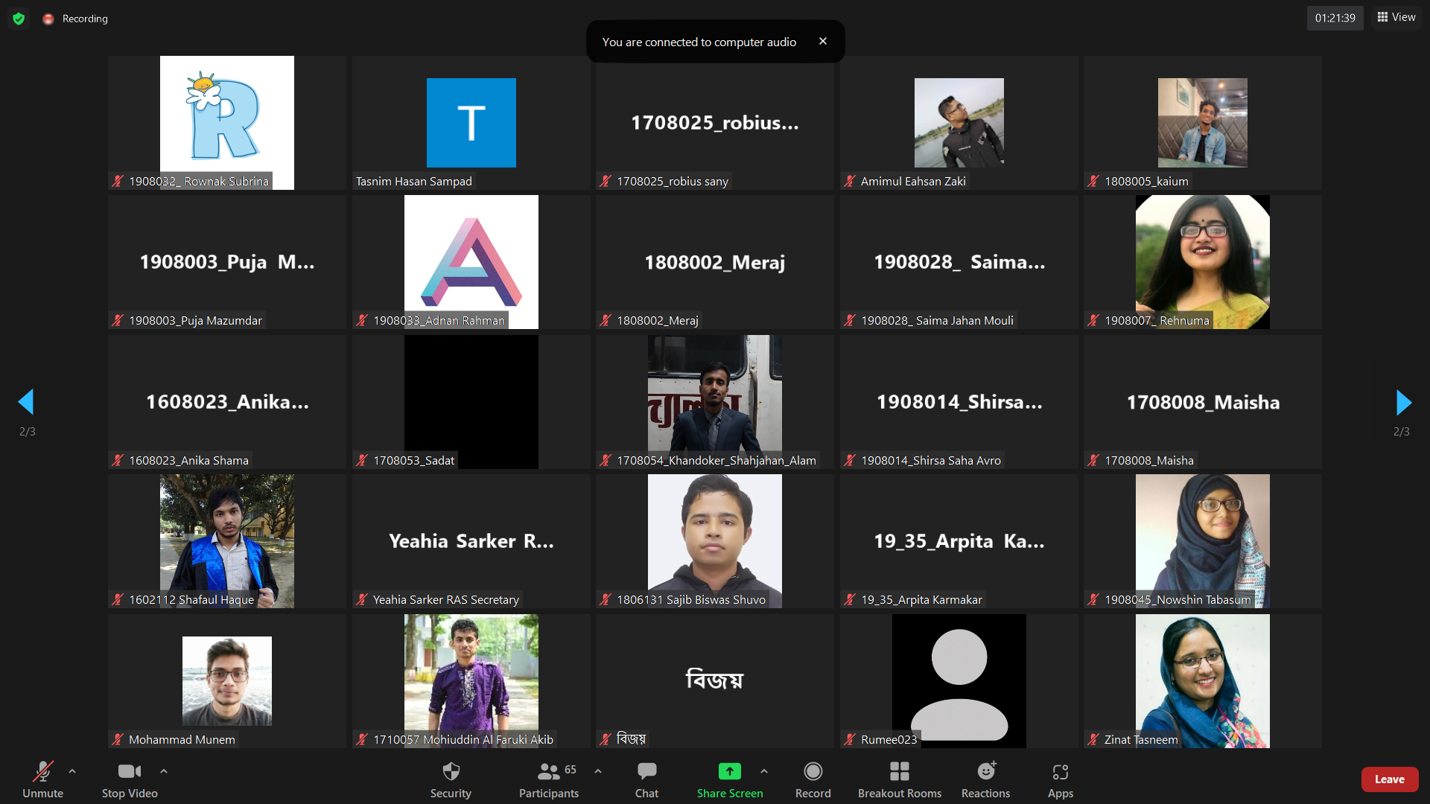
Task: Expand participants options caret
Action: click(x=598, y=771)
